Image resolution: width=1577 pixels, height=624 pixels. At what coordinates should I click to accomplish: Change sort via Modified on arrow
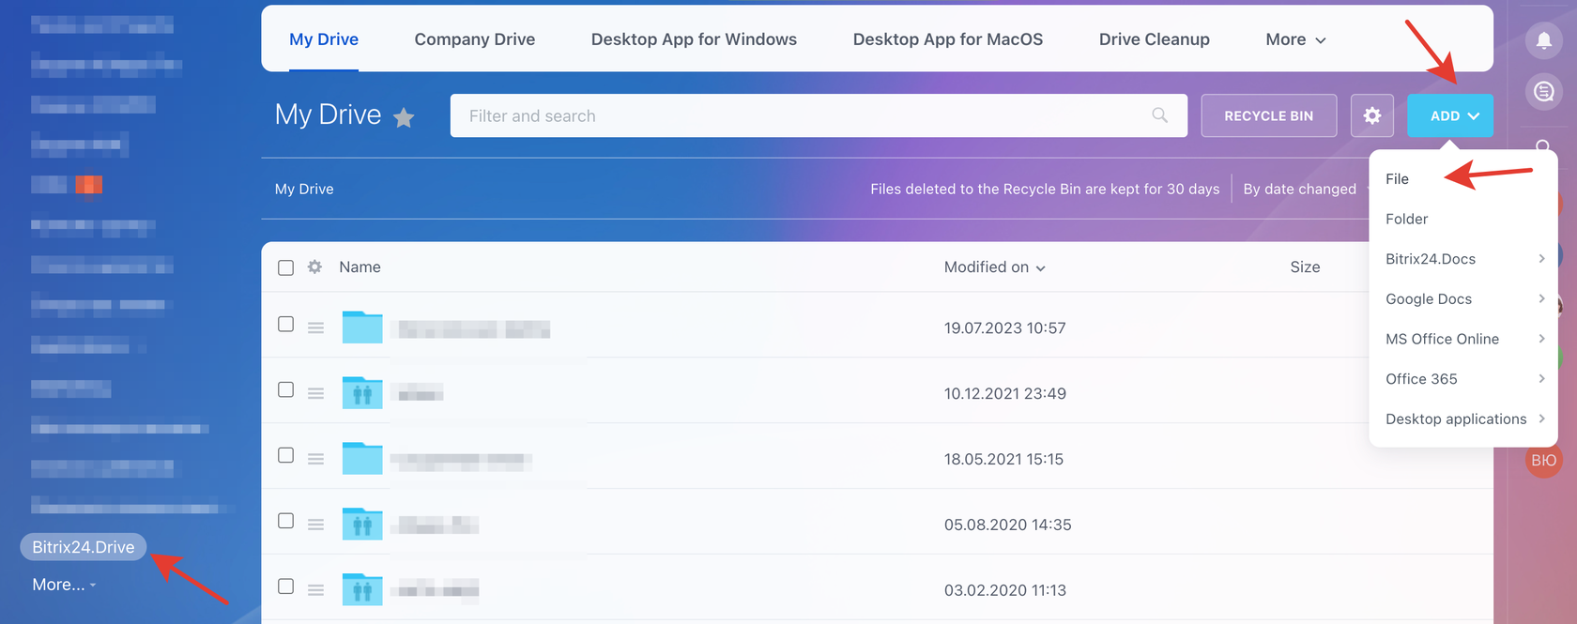pyautogui.click(x=1040, y=268)
